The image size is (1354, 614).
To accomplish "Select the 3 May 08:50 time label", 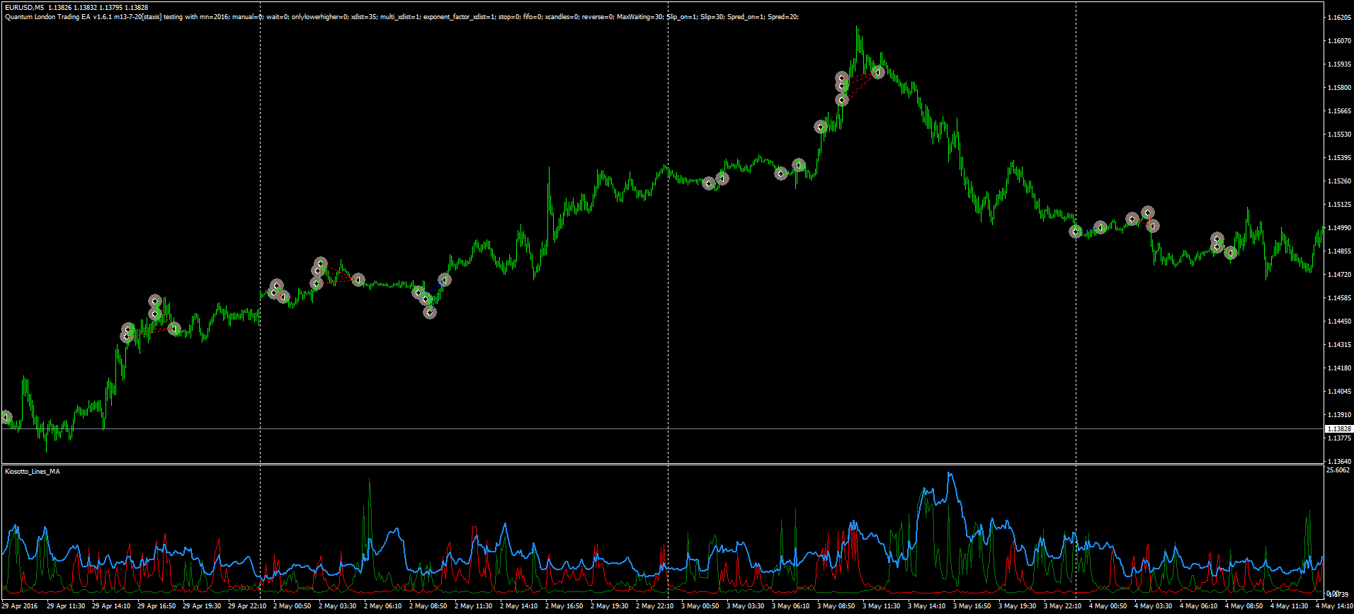I will 836,606.
